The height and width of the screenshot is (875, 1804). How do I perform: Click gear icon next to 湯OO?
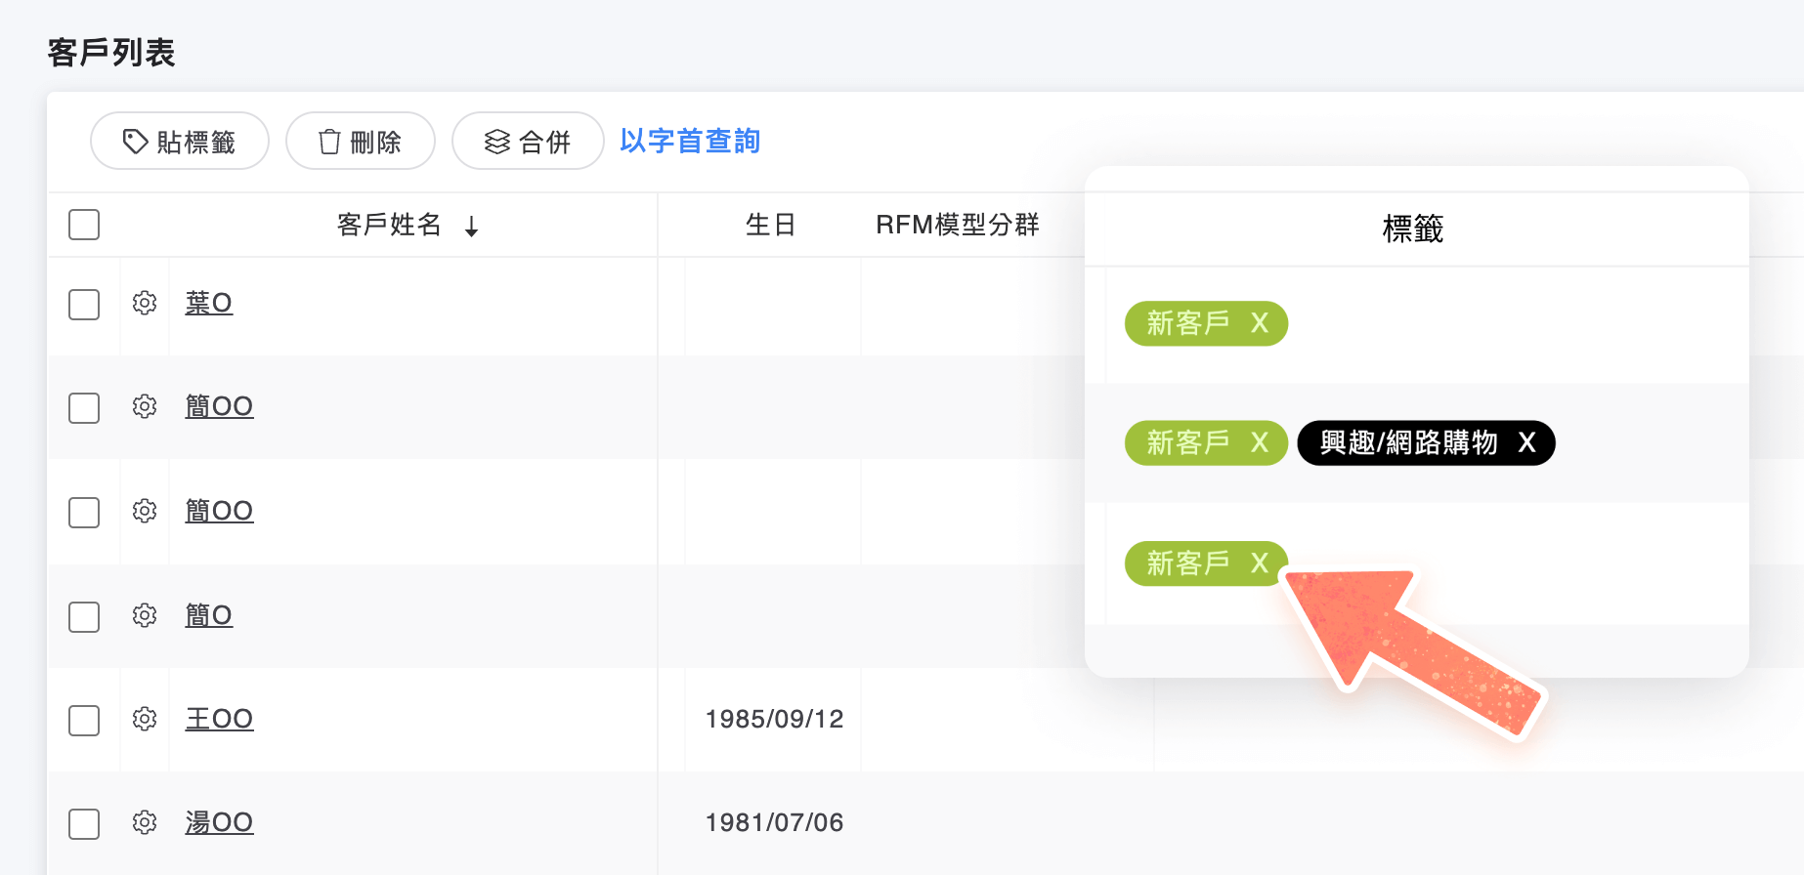pyautogui.click(x=145, y=823)
